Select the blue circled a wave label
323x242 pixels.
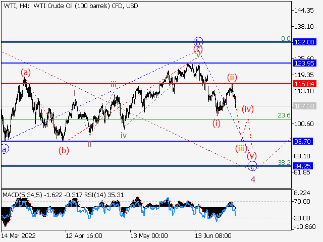click(x=5, y=149)
